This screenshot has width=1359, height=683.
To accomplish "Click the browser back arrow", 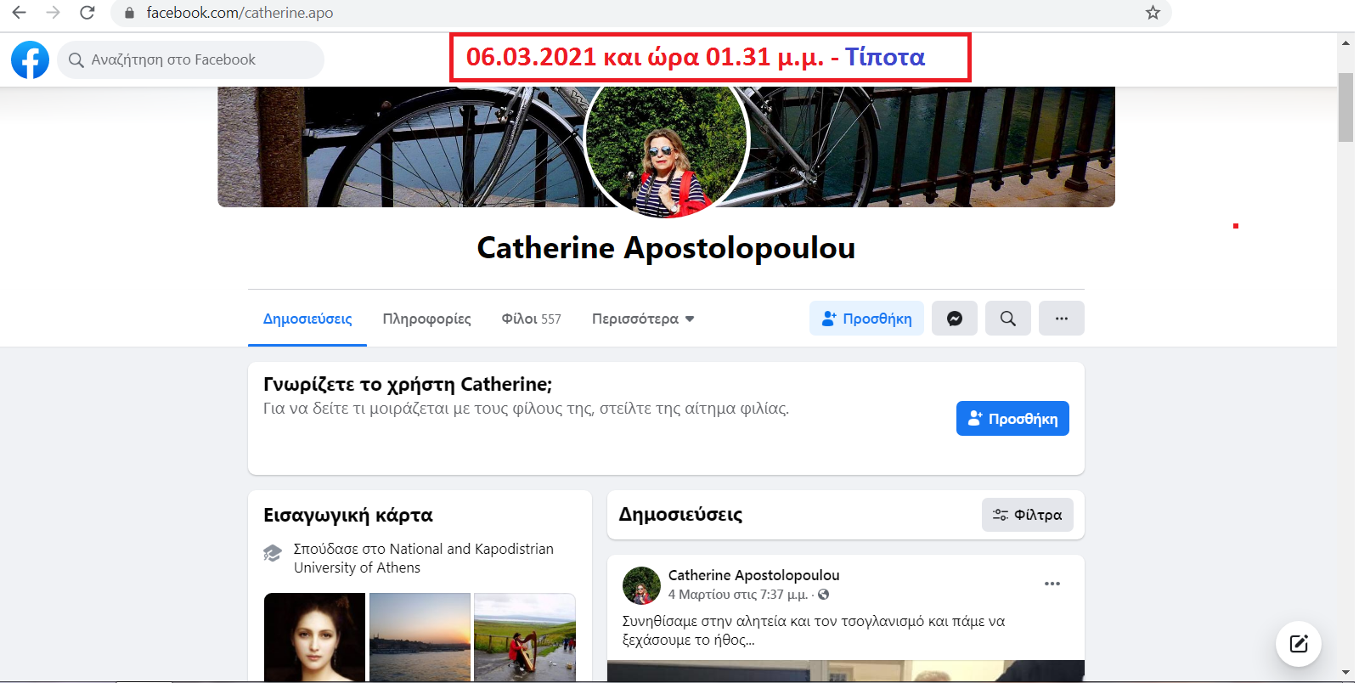I will coord(19,13).
